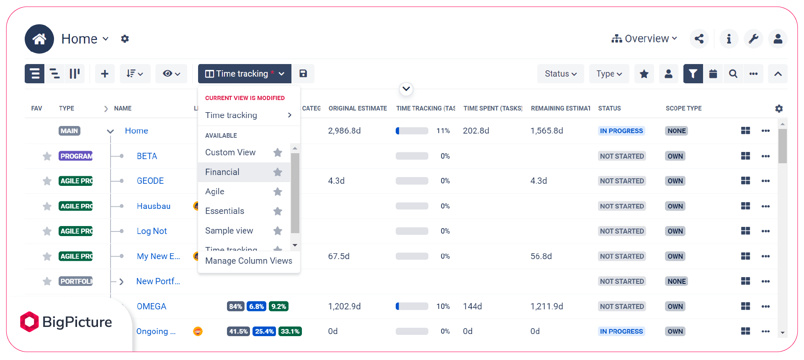Open grid box icon for Home row
Screen dimensions: 804x360
(745, 131)
